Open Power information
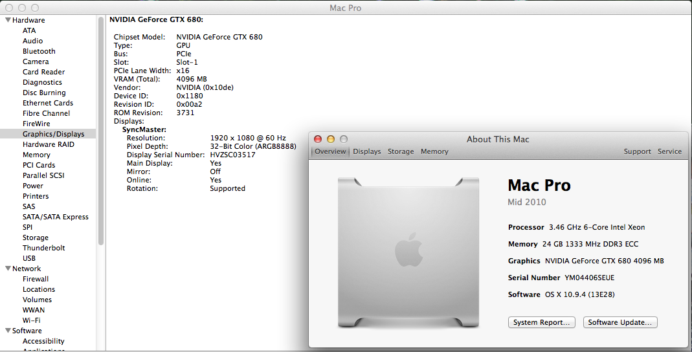 [33, 186]
